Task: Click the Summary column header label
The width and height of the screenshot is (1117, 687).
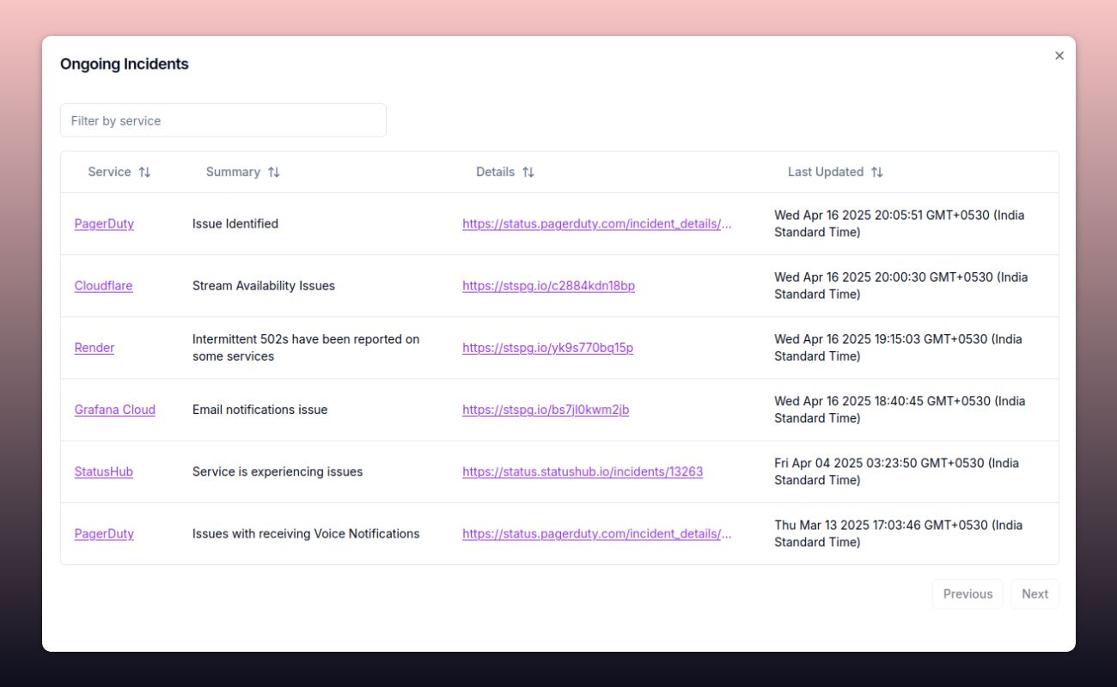Action: (233, 172)
